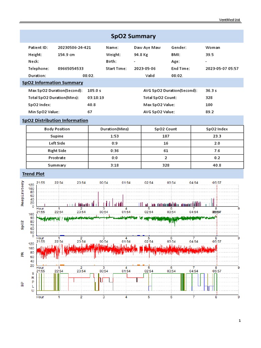Click Supine SpO2 index 23.3
The height and width of the screenshot is (348, 261).
[217, 136]
